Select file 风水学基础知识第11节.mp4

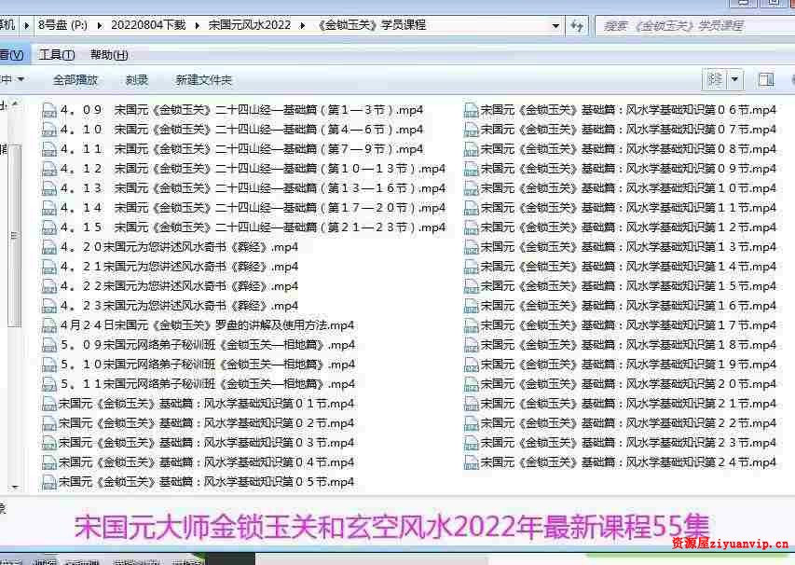(x=620, y=209)
